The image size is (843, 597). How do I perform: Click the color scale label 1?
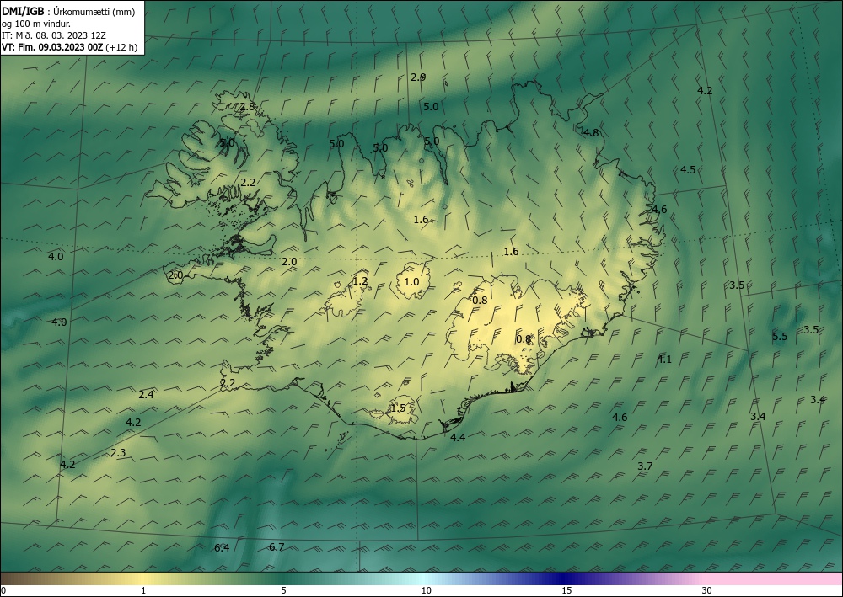point(143,591)
